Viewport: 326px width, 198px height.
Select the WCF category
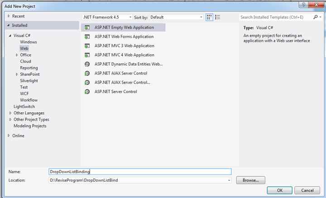click(24, 94)
